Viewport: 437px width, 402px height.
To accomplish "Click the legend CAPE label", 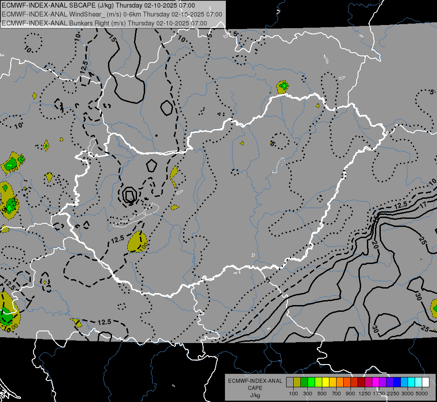I will coord(255,388).
